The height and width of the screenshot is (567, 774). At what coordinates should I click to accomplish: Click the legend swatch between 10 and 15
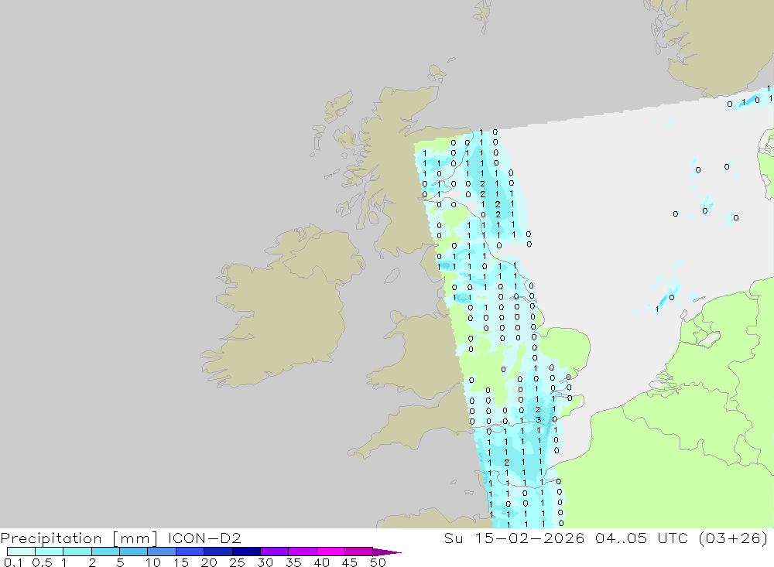(162, 552)
